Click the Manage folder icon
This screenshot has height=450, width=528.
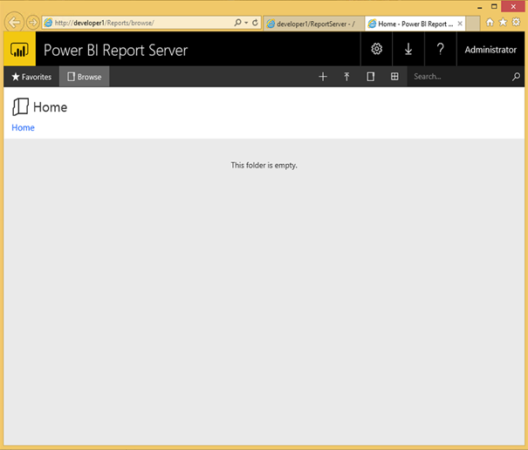click(370, 77)
